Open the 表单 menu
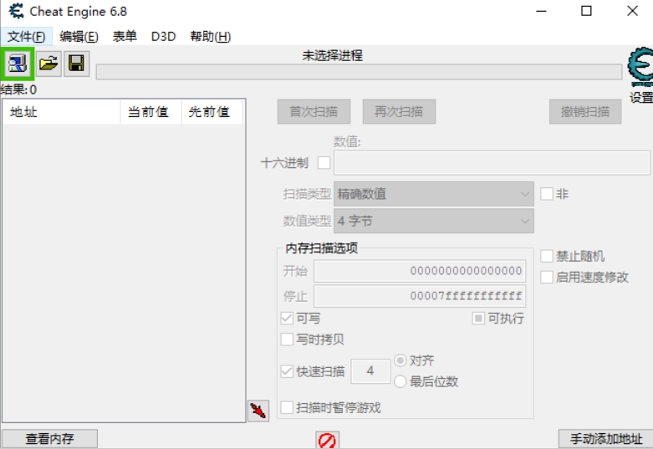 [125, 37]
